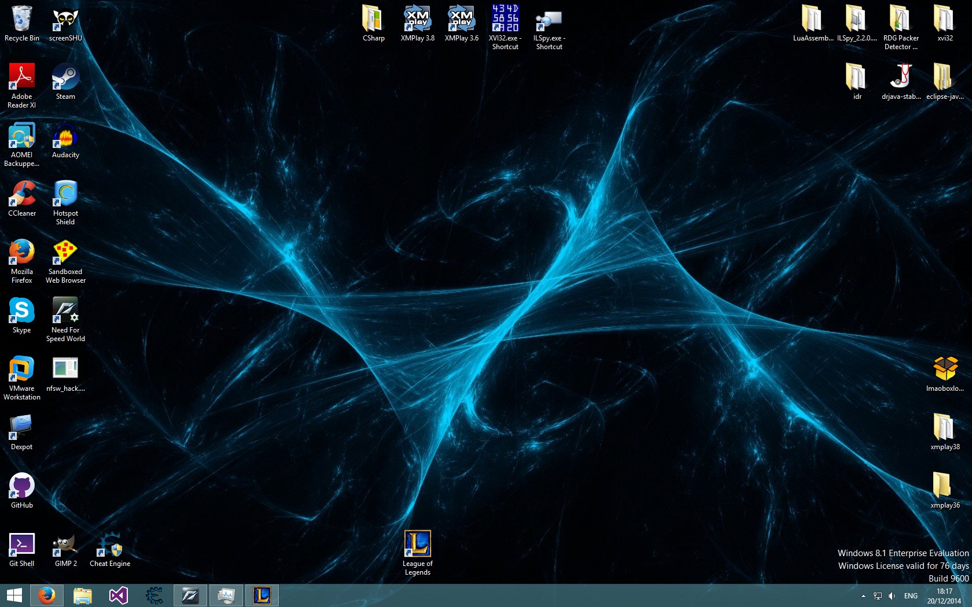Select the xmplay36 folder on the desktop

click(x=945, y=491)
